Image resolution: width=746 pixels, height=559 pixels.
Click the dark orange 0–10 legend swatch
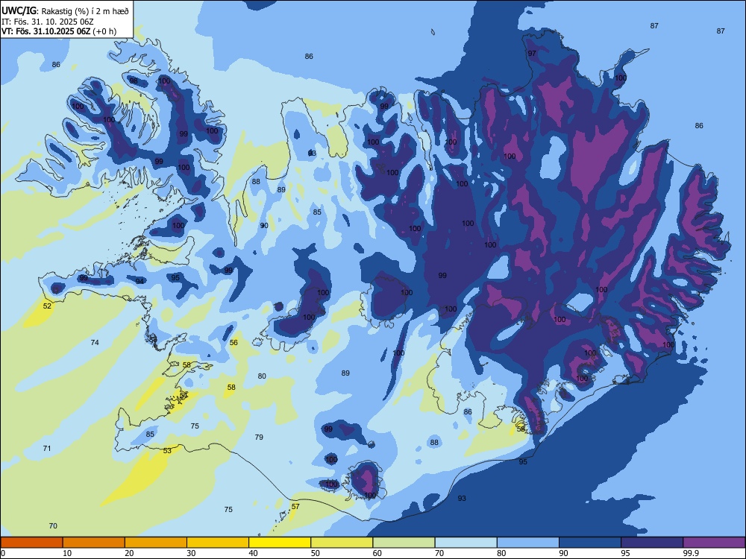tap(31, 543)
